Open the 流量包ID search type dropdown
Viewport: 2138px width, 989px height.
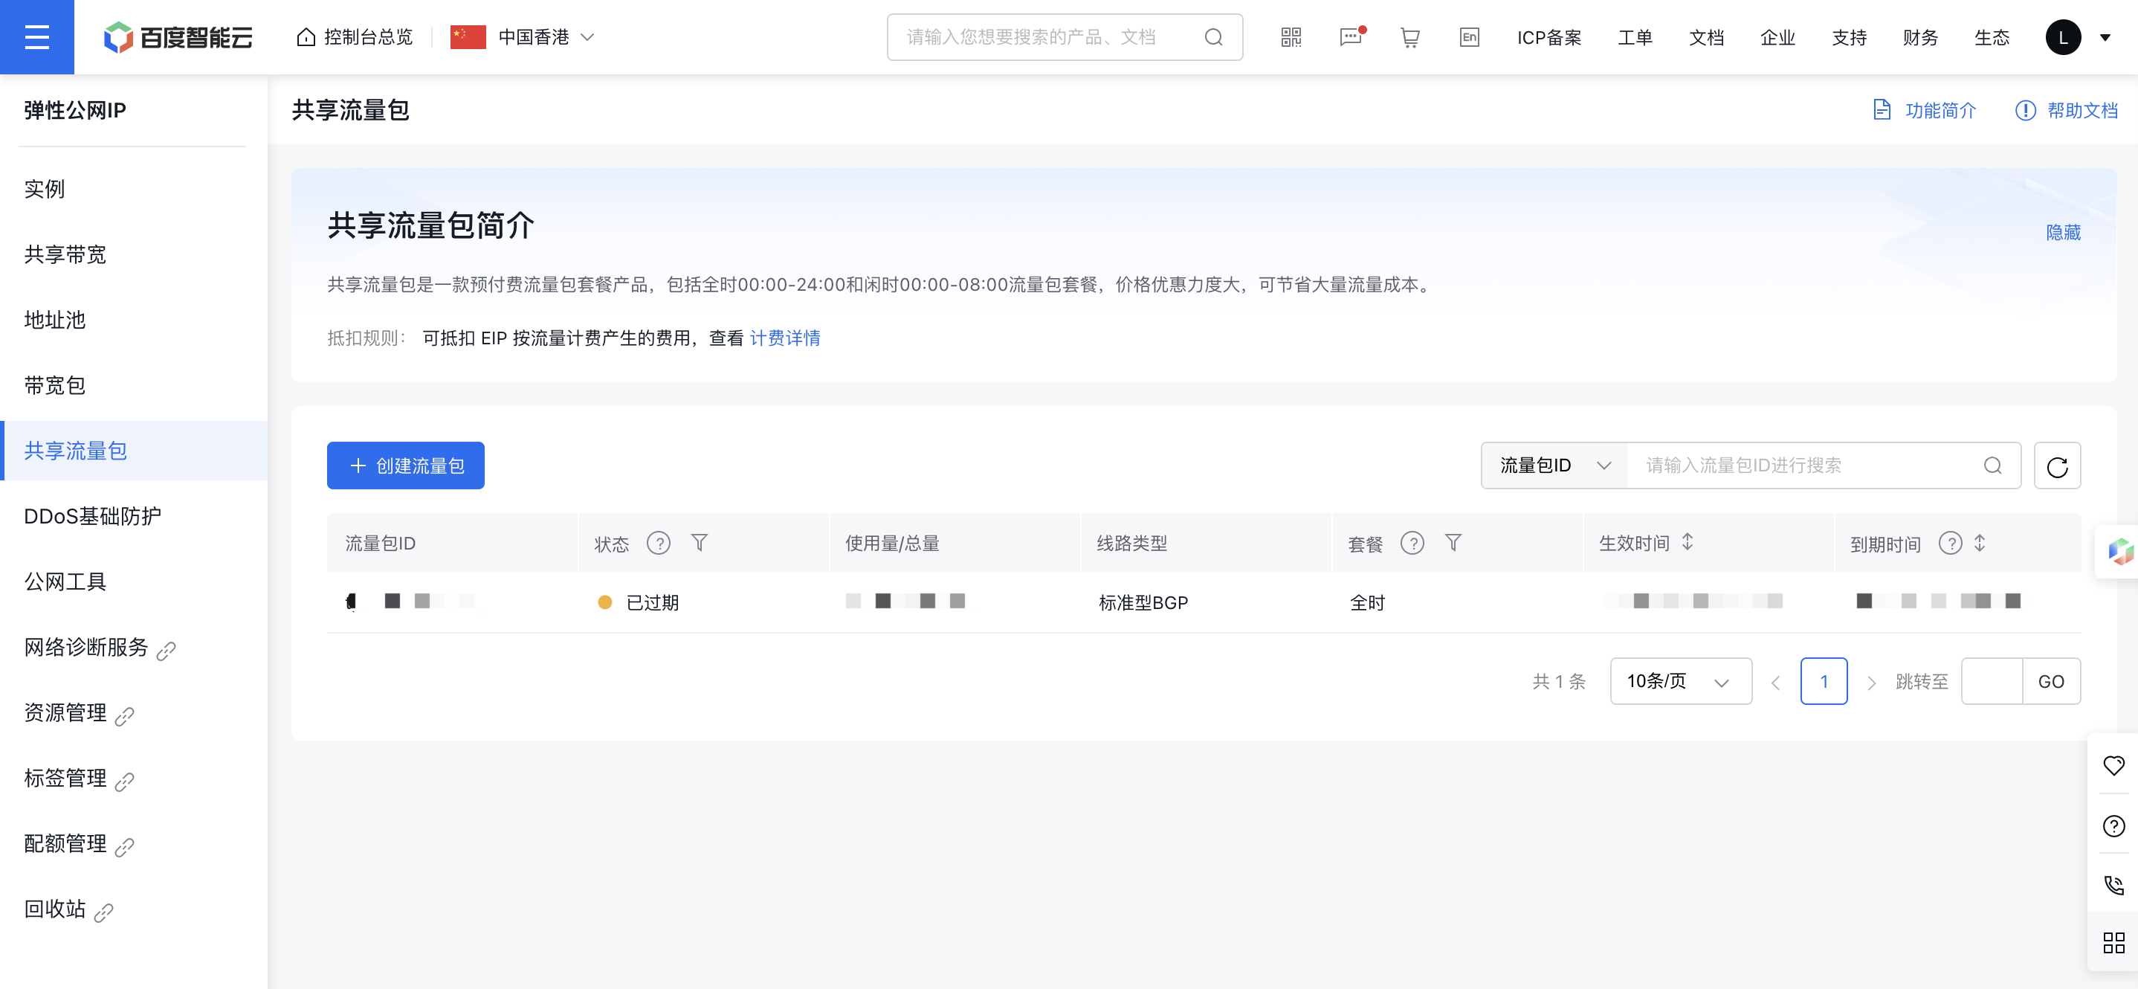1554,465
